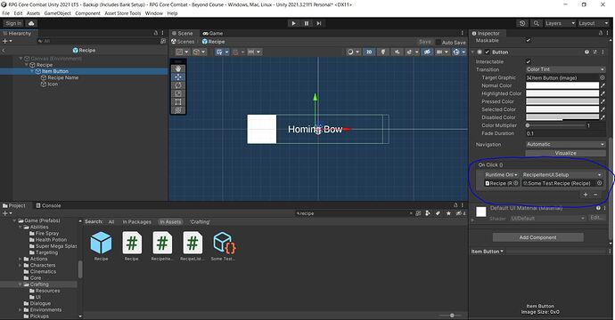Collapse the Item Button hierarchy item
Screen dimensions: 615x320
(x=32, y=71)
